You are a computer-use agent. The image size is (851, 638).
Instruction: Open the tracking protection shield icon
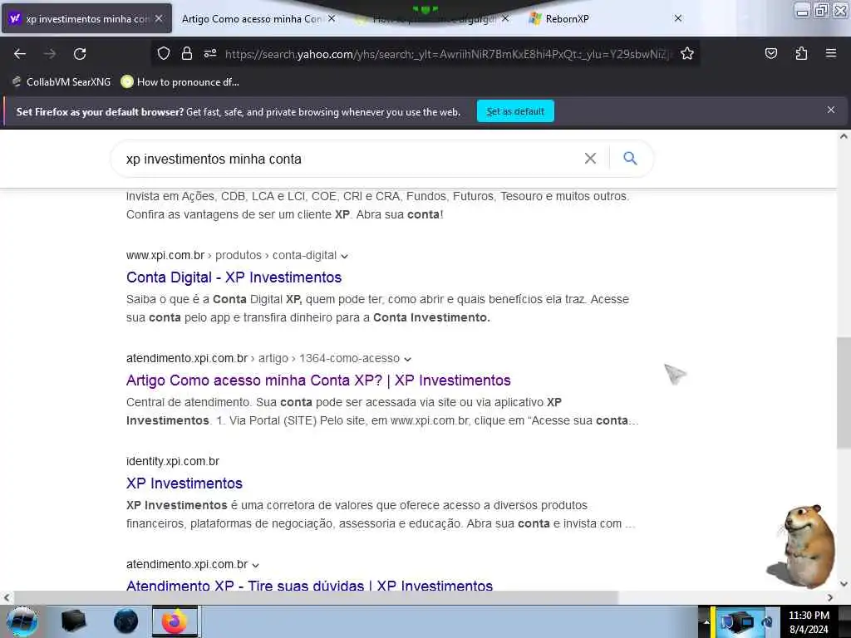[x=164, y=53]
